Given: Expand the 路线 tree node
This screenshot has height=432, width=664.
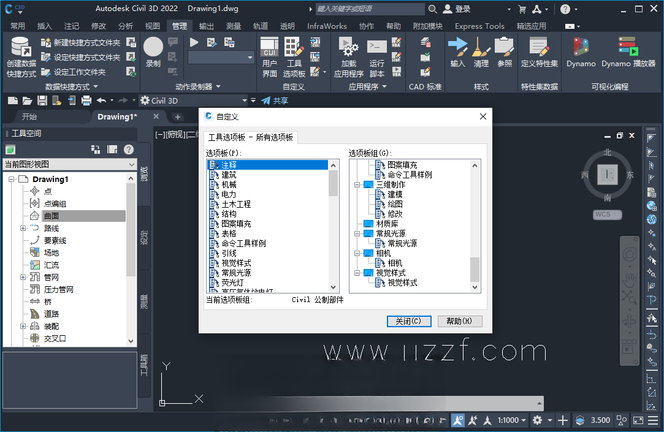Looking at the screenshot, I should coord(23,228).
